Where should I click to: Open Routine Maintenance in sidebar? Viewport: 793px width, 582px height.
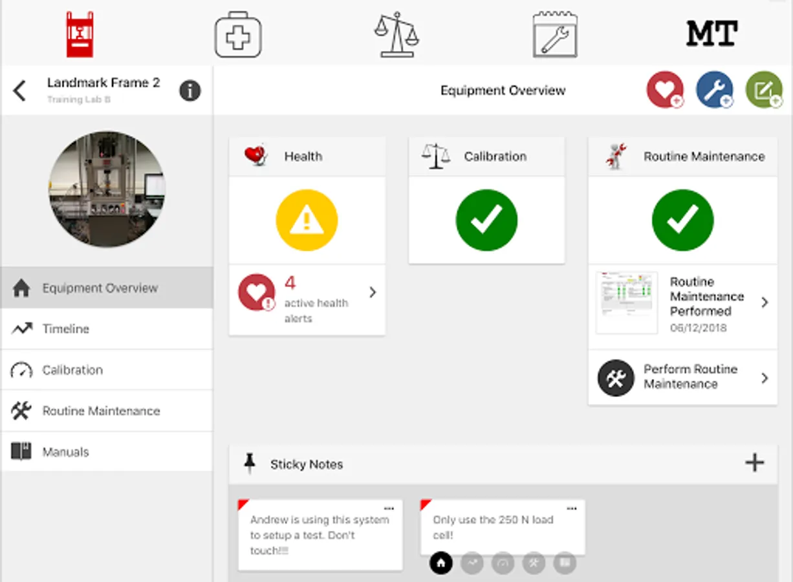(107, 411)
